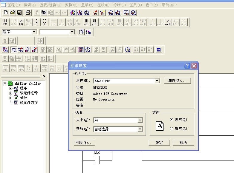Viewport: 234px width, 173px height.
Task: Open the paper 大小 dropdown showing A4
Action: pos(140,121)
